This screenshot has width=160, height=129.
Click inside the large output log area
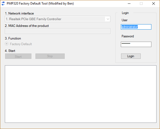point(81,94)
